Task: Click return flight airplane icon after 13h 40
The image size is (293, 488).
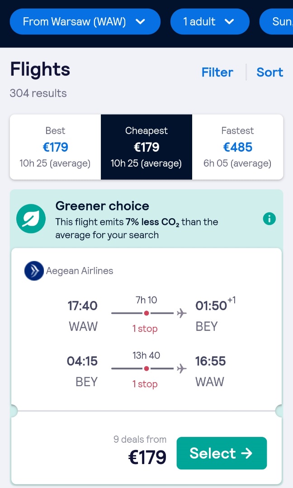Action: [182, 368]
